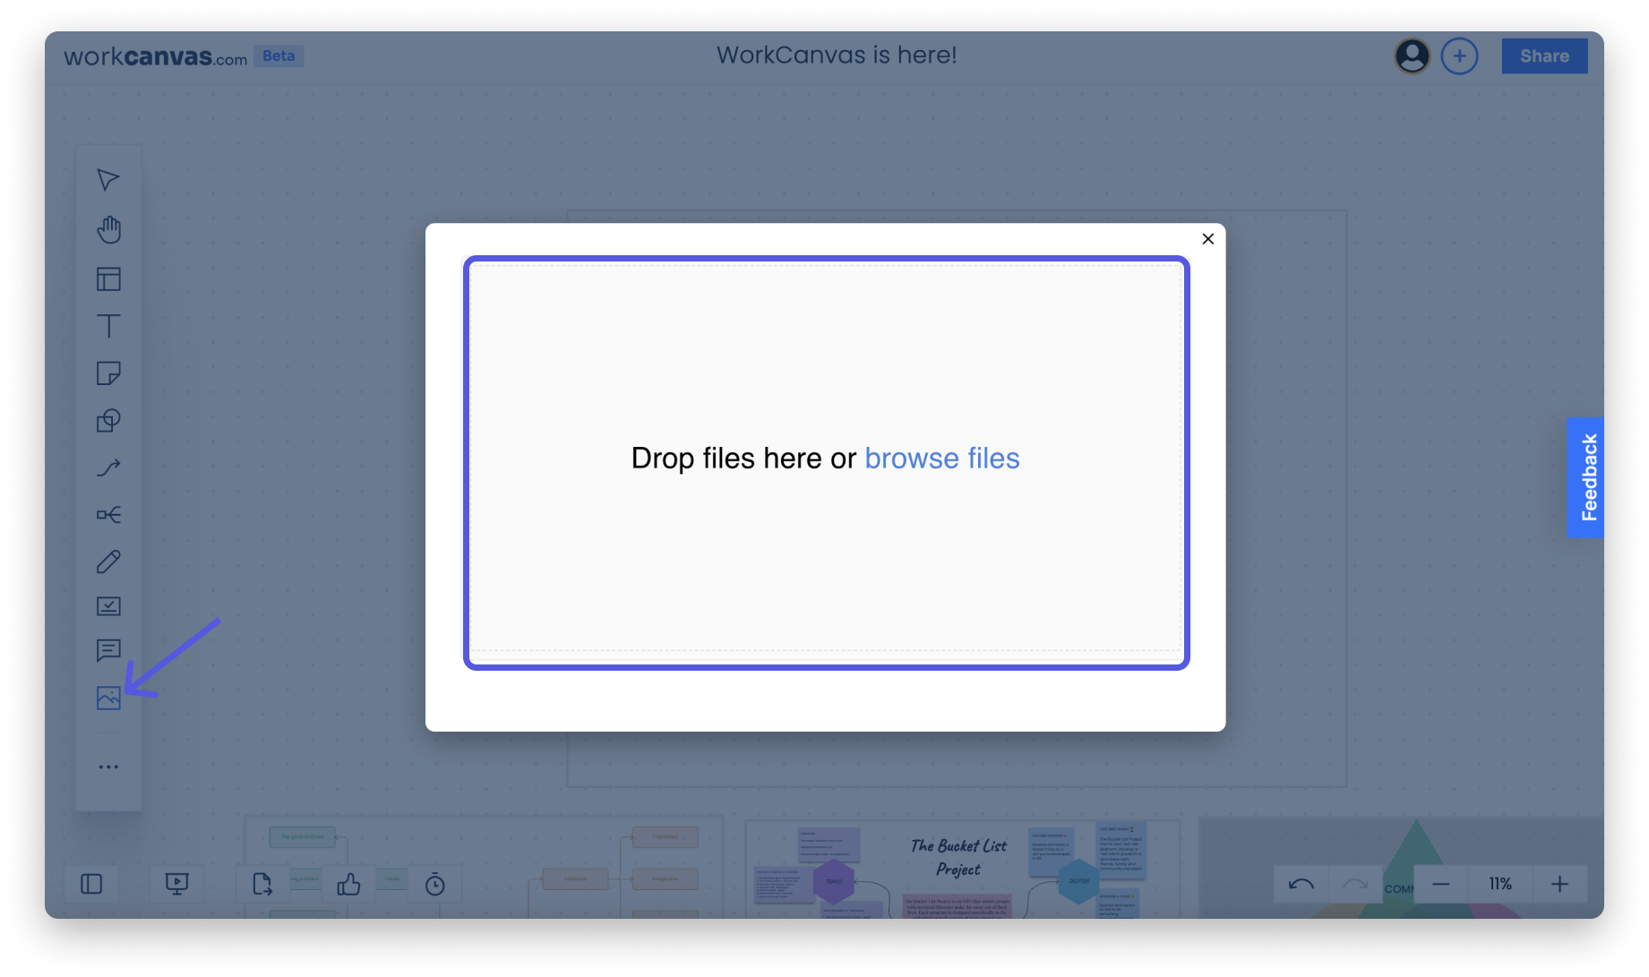Toggle the reactions thumbs-up panel
The width and height of the screenshot is (1649, 977).
pyautogui.click(x=348, y=884)
